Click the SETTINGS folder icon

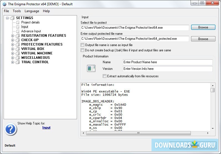tap(12, 18)
